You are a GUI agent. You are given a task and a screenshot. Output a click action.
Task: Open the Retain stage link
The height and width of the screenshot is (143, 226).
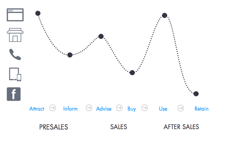click(x=202, y=109)
